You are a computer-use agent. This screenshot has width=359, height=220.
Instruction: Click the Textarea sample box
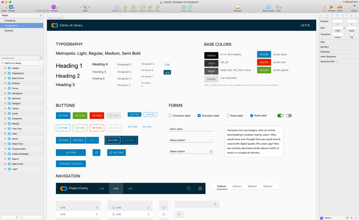coord(254,141)
